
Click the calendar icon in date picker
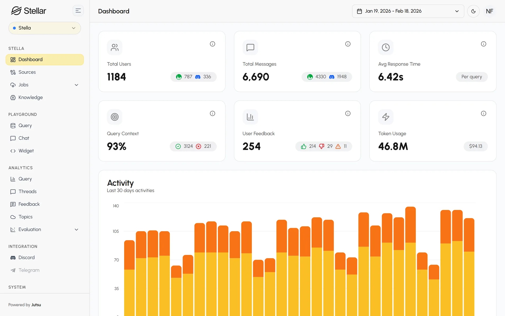(x=359, y=11)
